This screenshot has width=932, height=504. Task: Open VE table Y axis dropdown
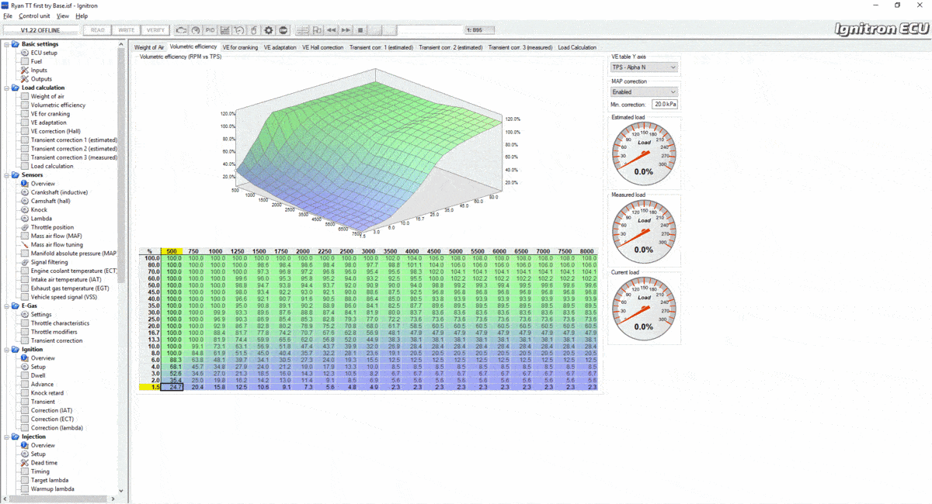click(x=644, y=67)
